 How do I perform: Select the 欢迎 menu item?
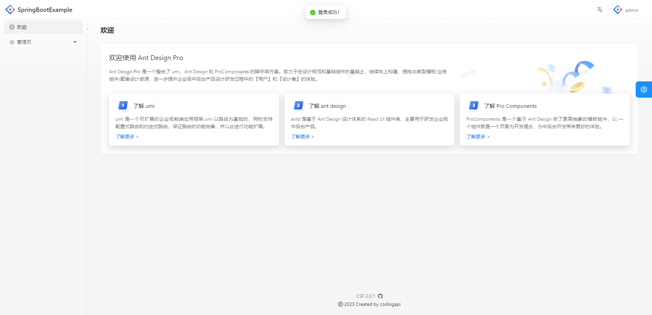[x=43, y=27]
